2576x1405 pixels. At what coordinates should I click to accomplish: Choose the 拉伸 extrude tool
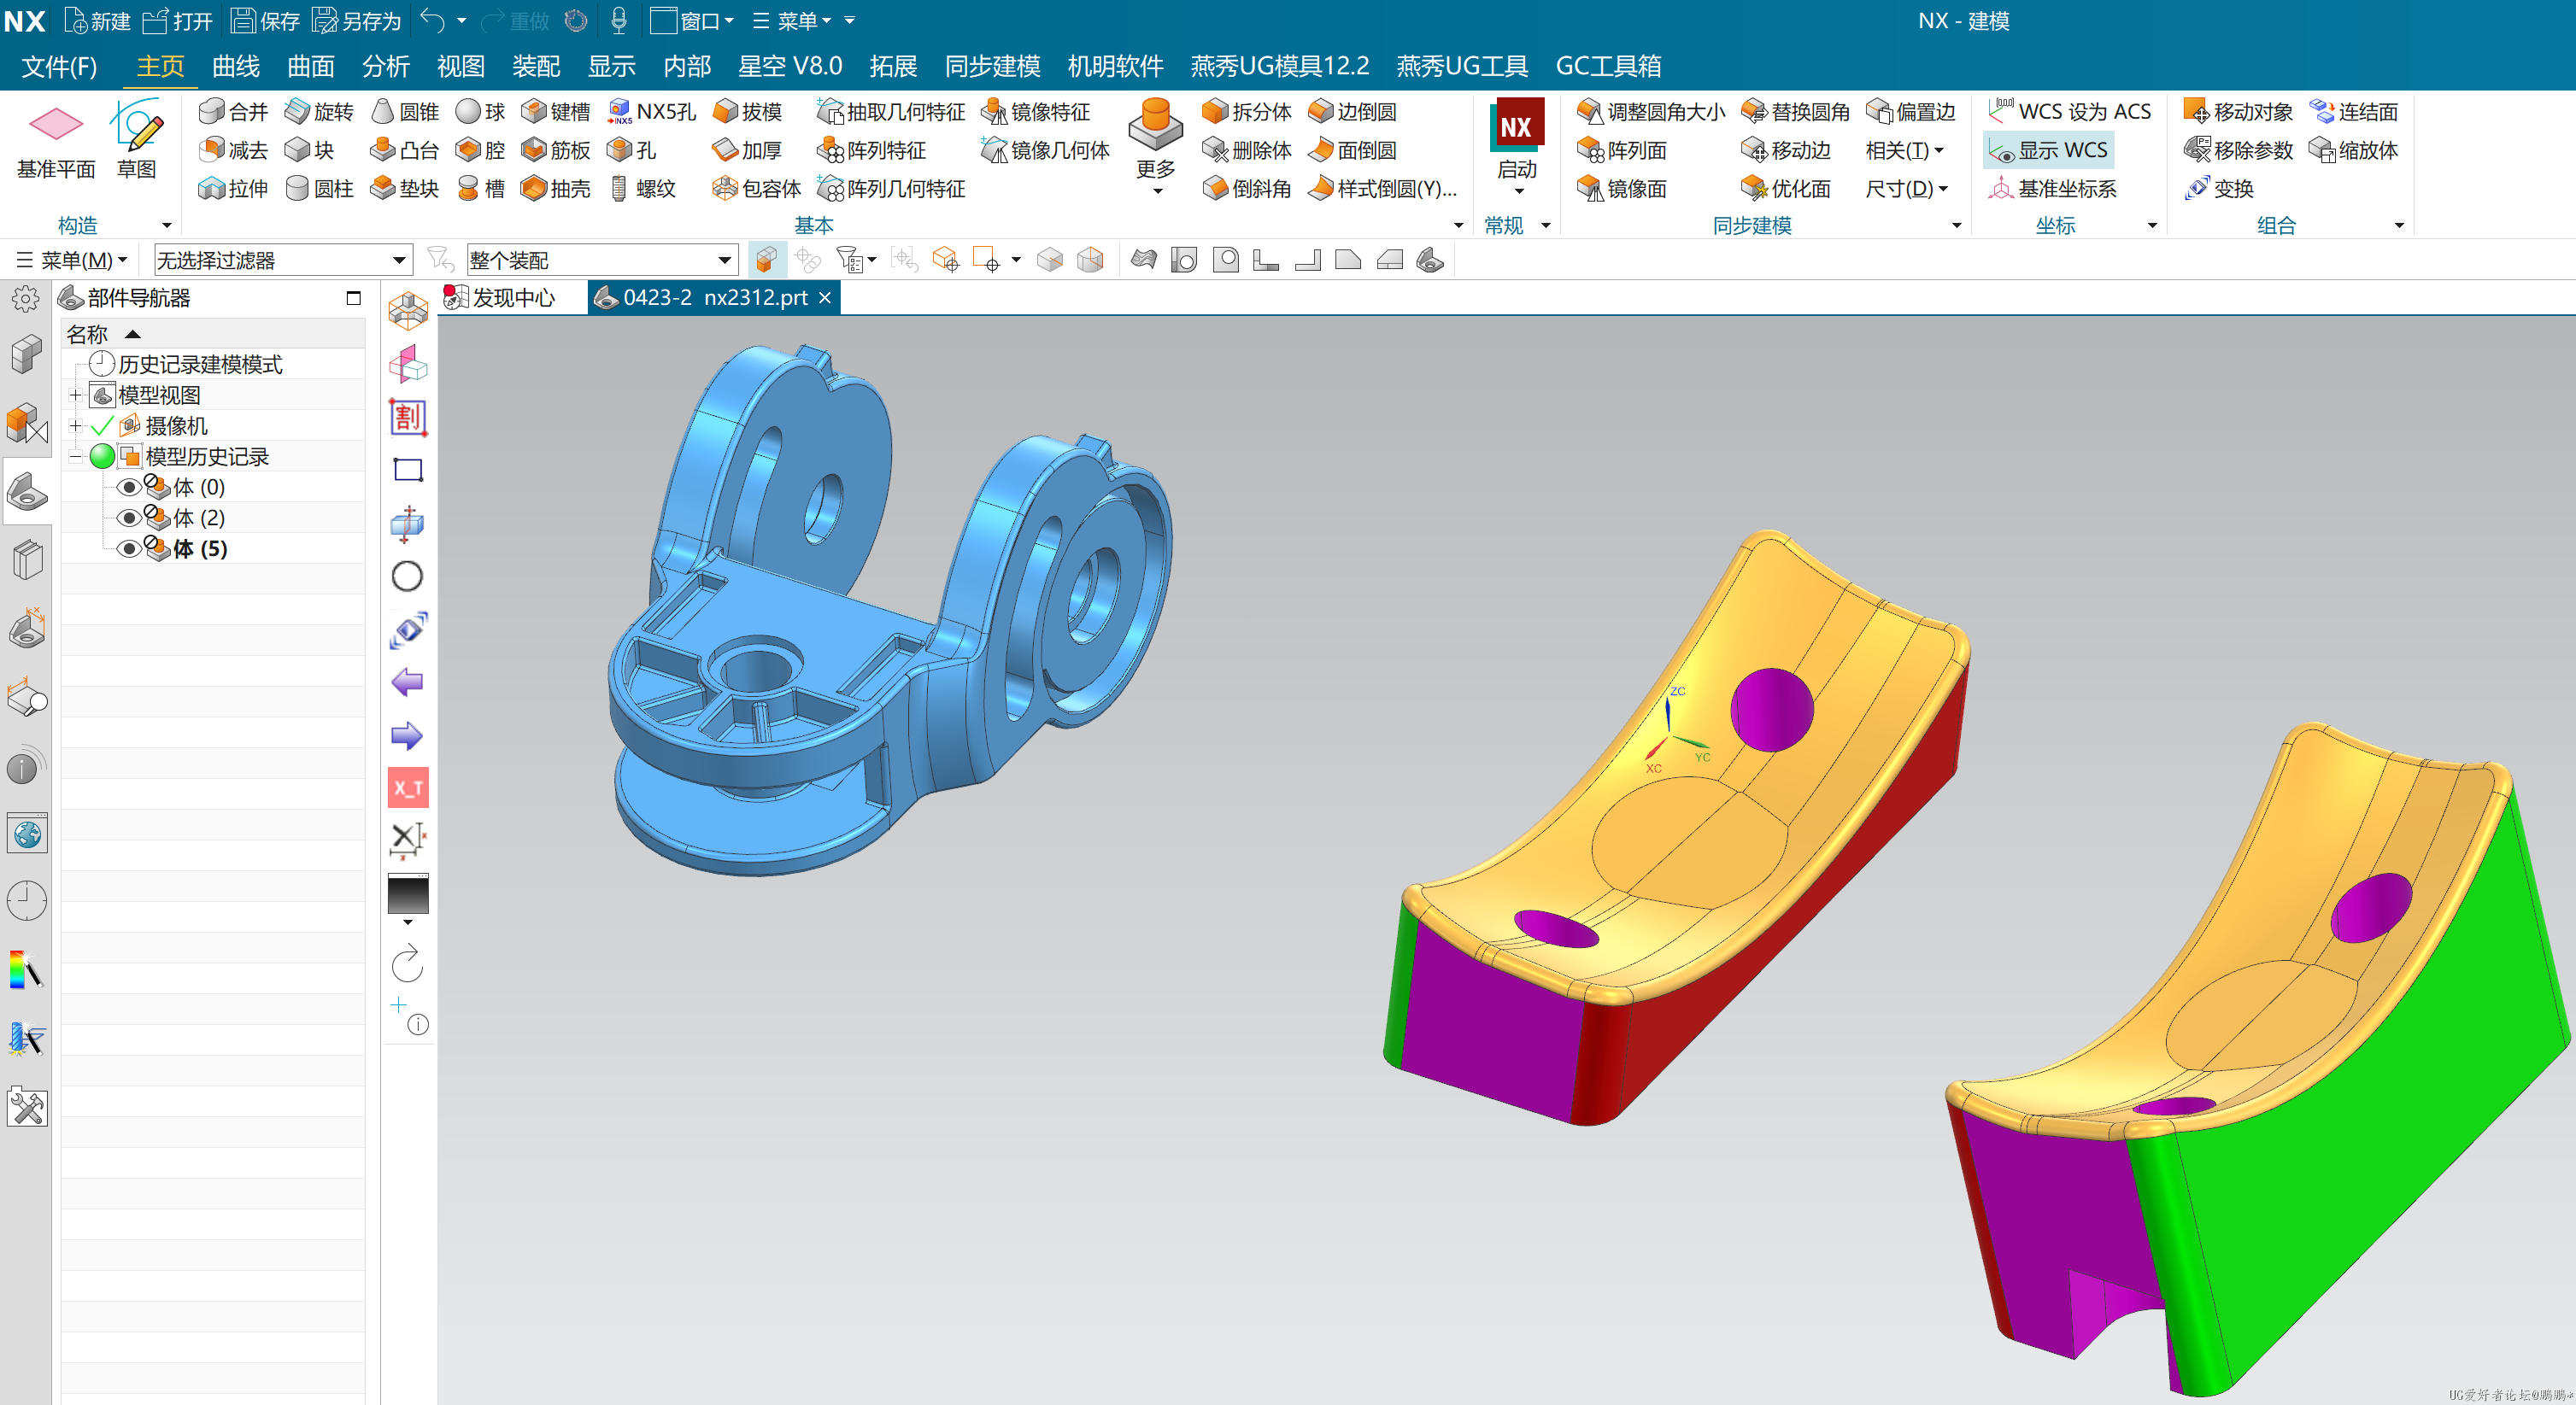pos(233,188)
